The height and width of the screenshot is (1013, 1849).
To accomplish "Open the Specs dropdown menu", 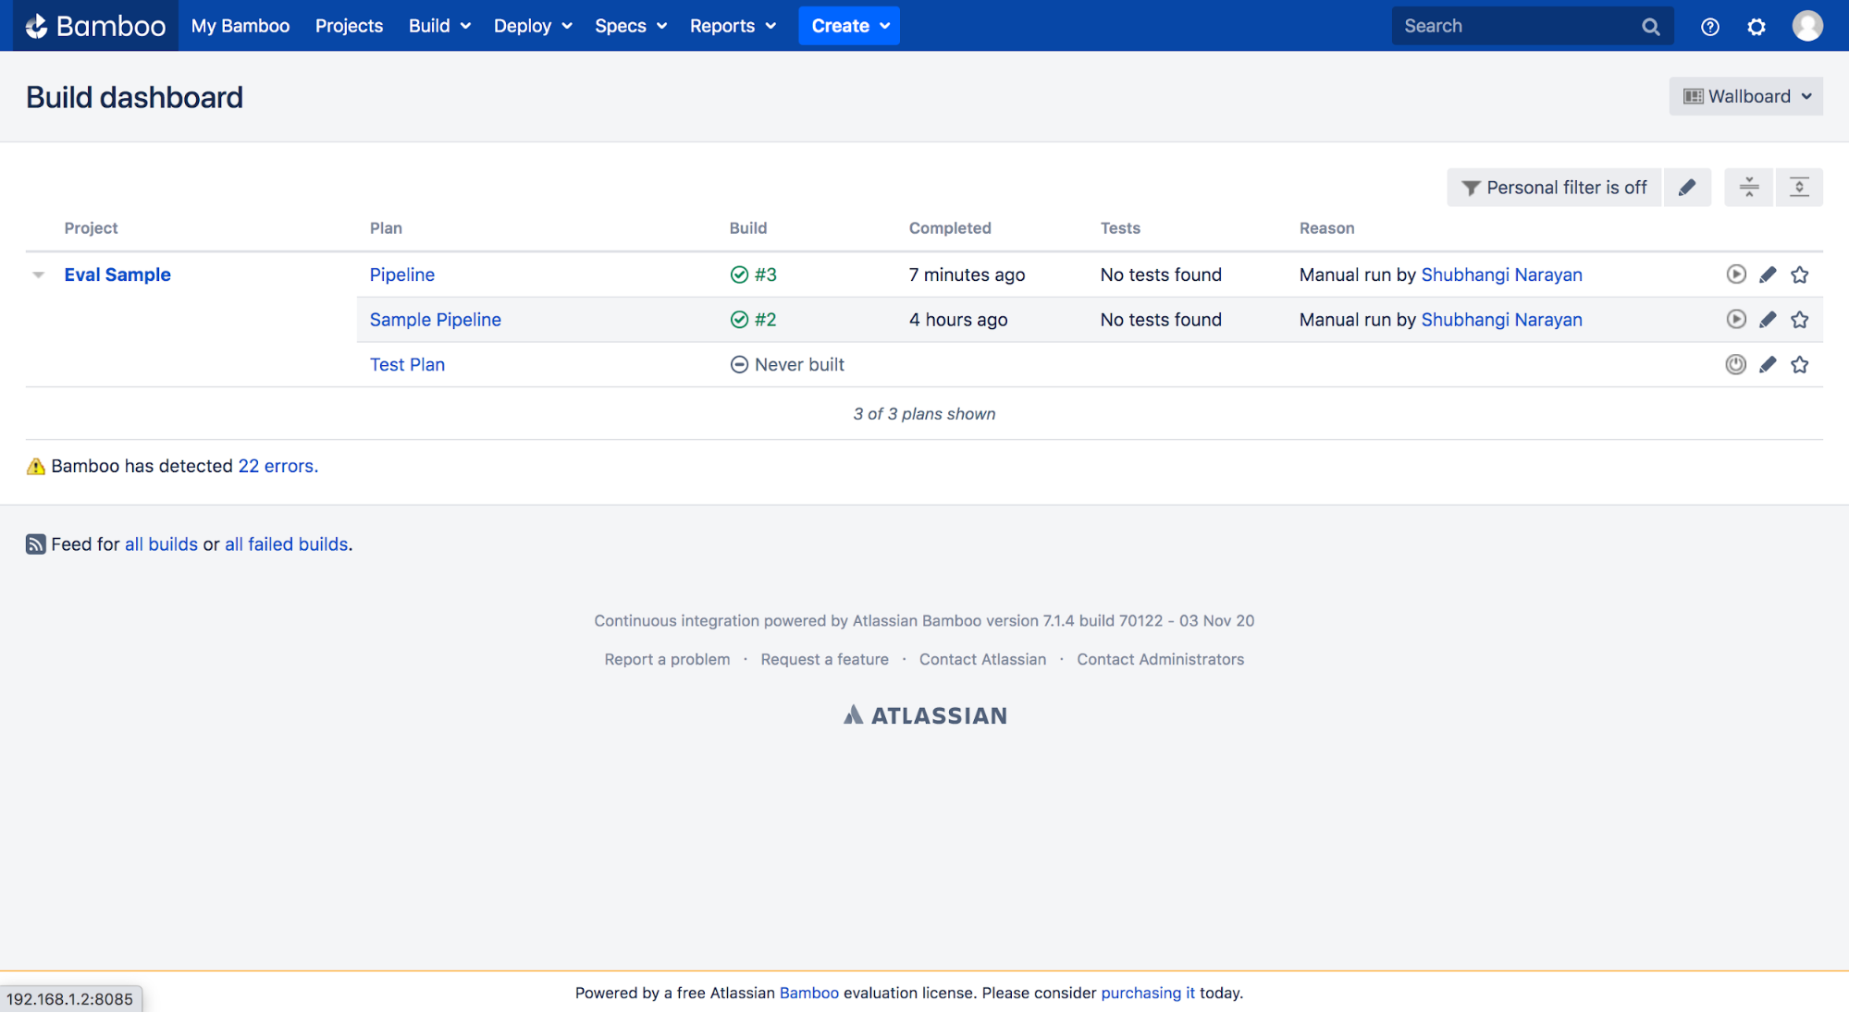I will tap(631, 26).
